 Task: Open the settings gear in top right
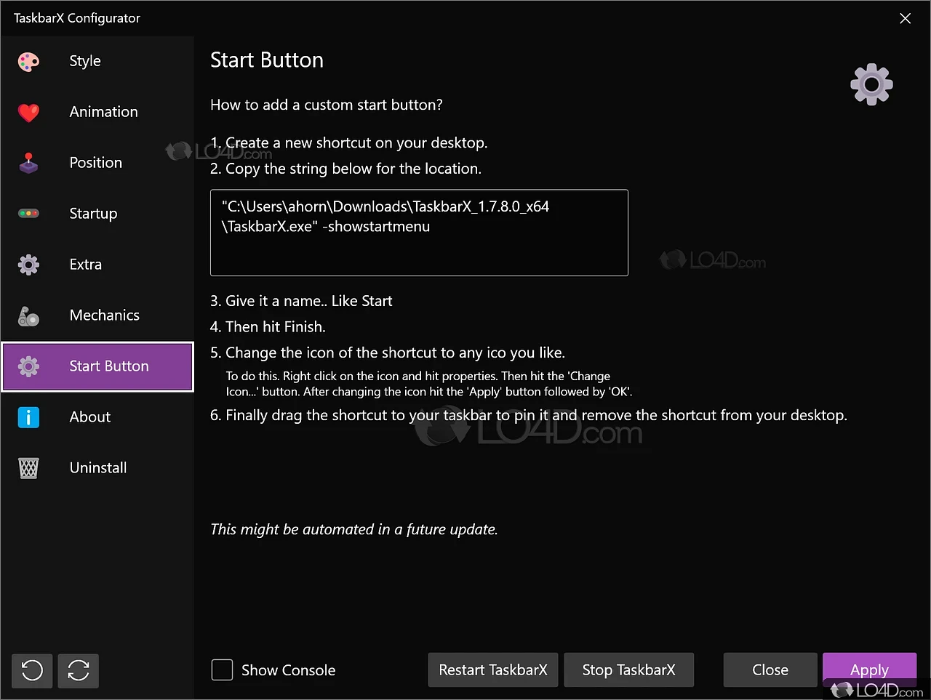click(x=871, y=84)
